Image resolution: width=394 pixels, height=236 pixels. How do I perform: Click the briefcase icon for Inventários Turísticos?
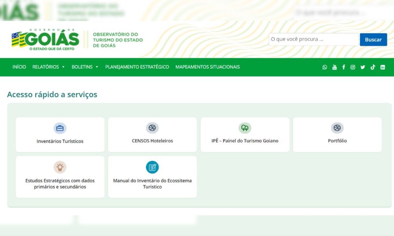pyautogui.click(x=60, y=128)
